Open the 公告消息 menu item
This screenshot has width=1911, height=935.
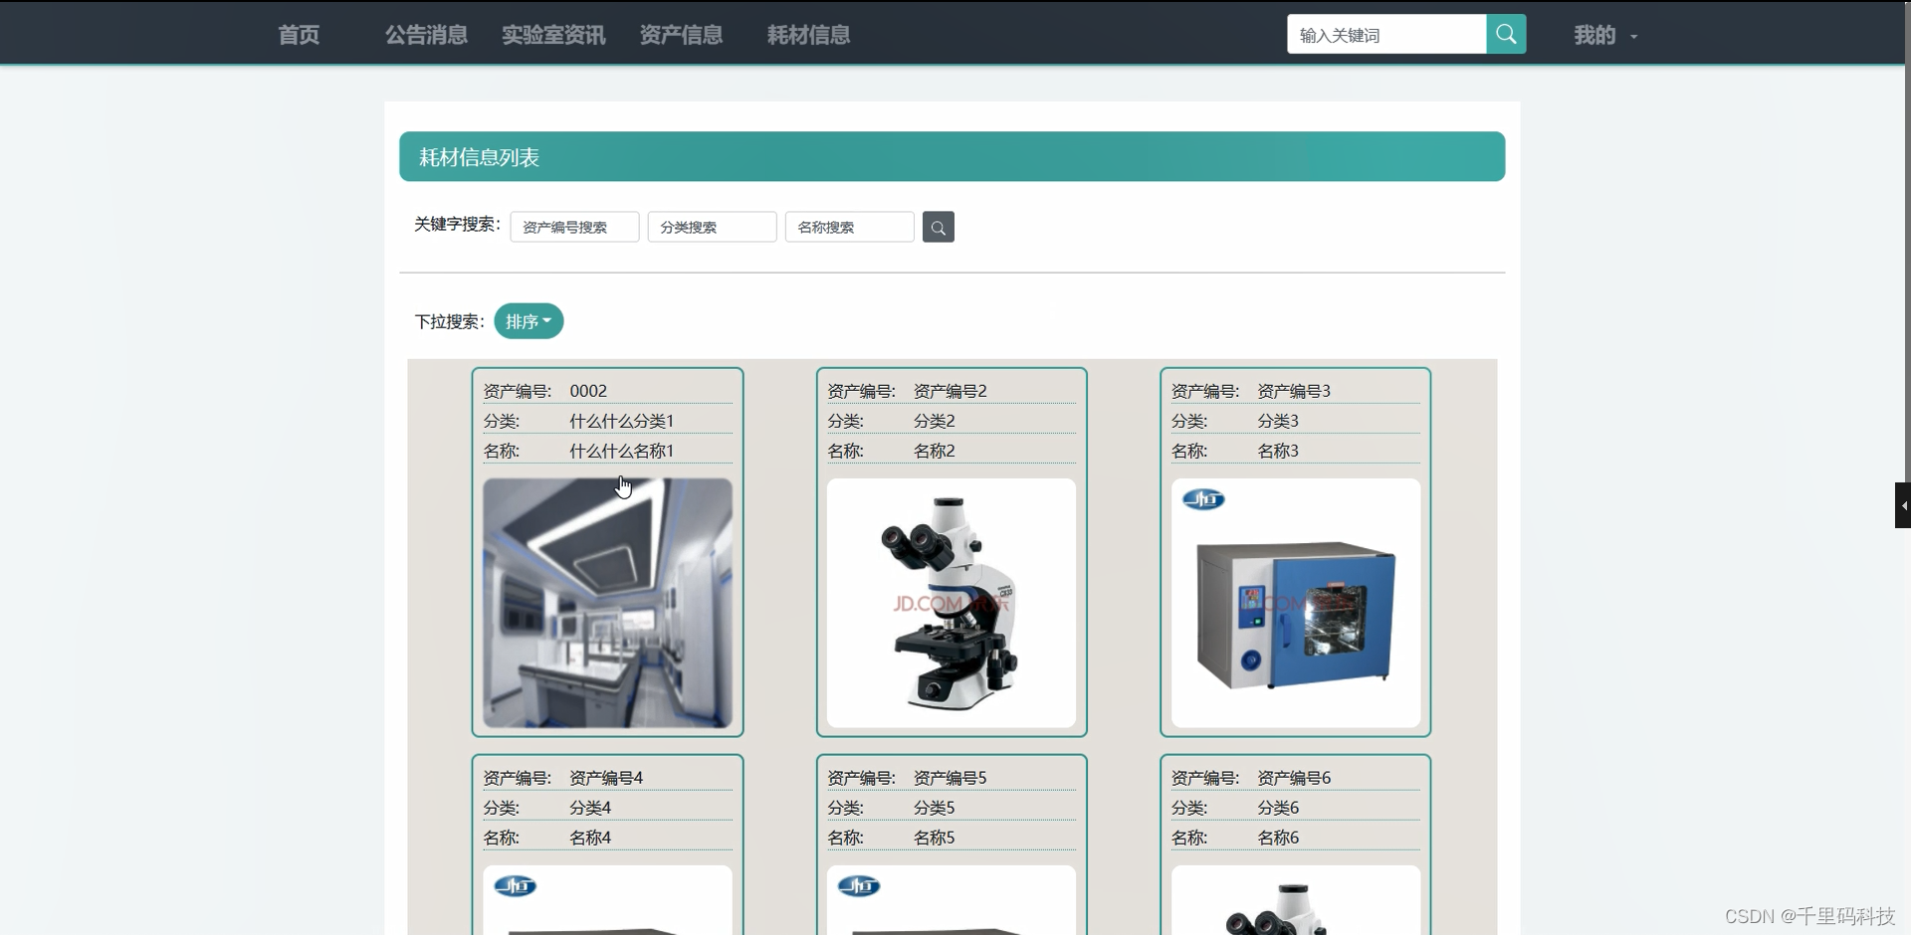point(425,34)
